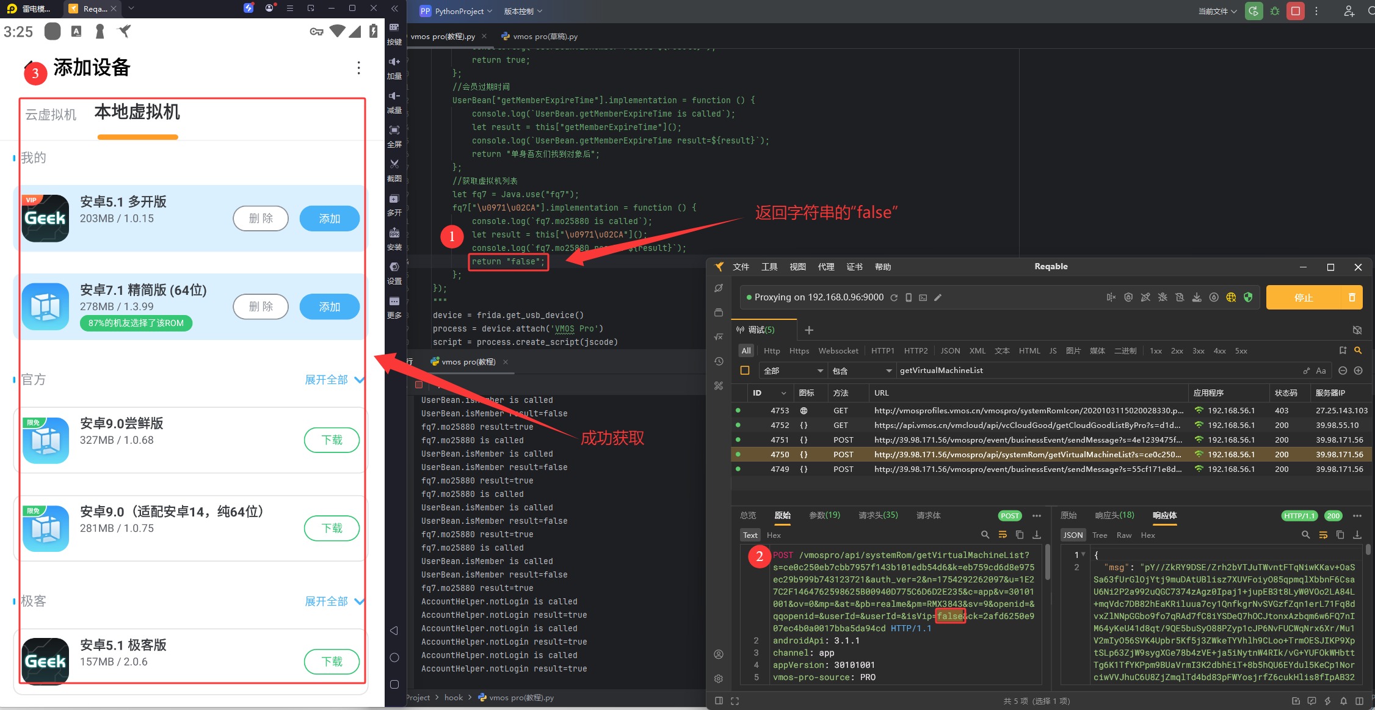This screenshot has width=1375, height=710.
Task: Click the phone icon next to proxy address
Action: (x=909, y=297)
